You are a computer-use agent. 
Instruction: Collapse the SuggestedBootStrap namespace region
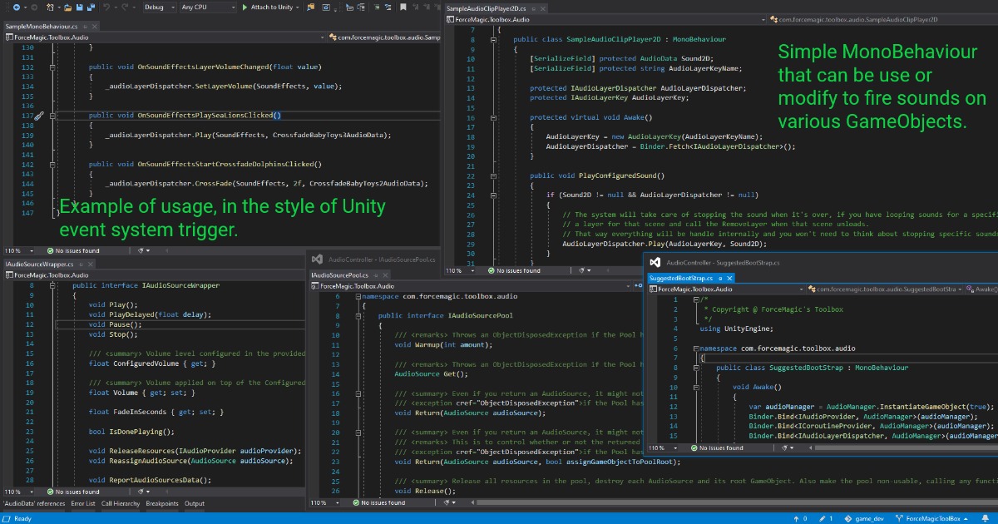695,350
